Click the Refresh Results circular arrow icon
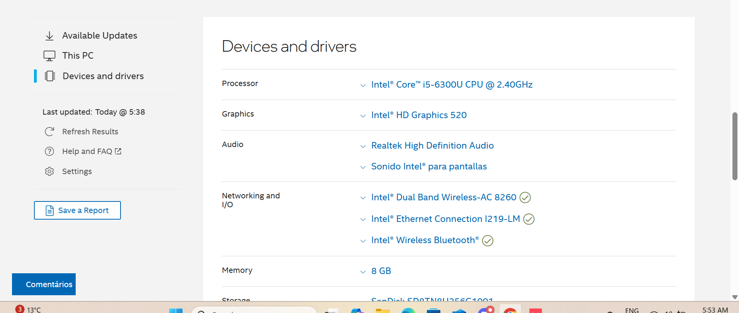The image size is (739, 313). [49, 132]
